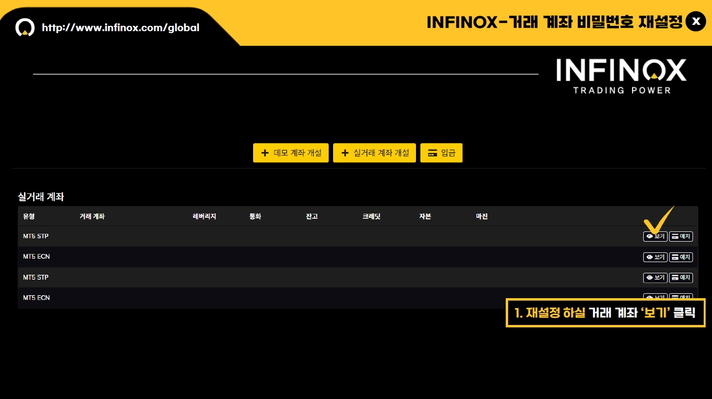Click the round INFINOX icon beside the URL
This screenshot has height=399, width=712.
25,27
